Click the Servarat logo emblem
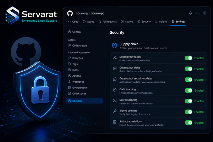This screenshot has width=213, height=142. click(x=12, y=16)
